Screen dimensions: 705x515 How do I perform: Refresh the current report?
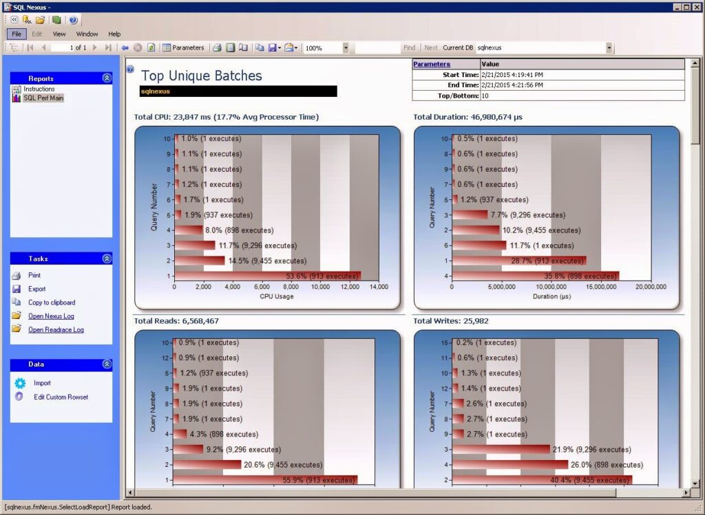pyautogui.click(x=151, y=47)
